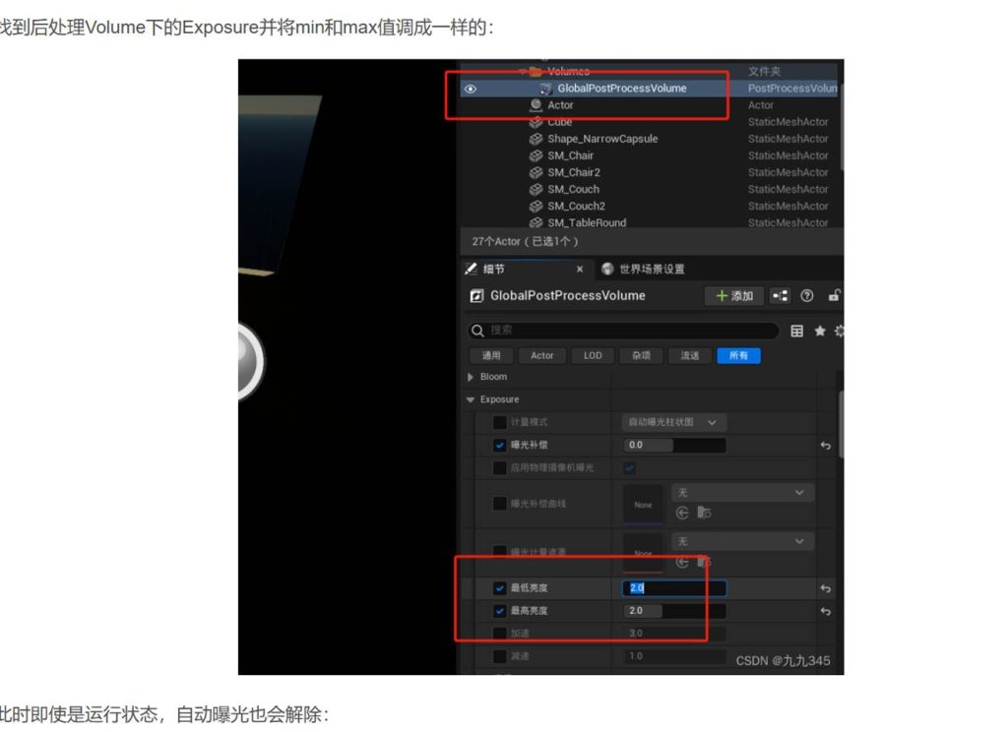Screen dimensions: 1008x732
Task: Expand the Bloom section
Action: coord(471,377)
